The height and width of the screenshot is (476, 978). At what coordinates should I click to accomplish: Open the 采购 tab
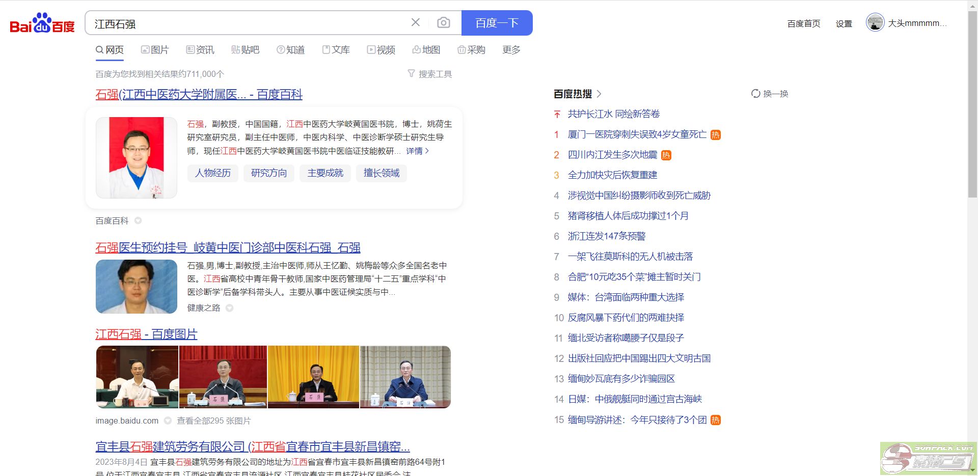point(471,50)
